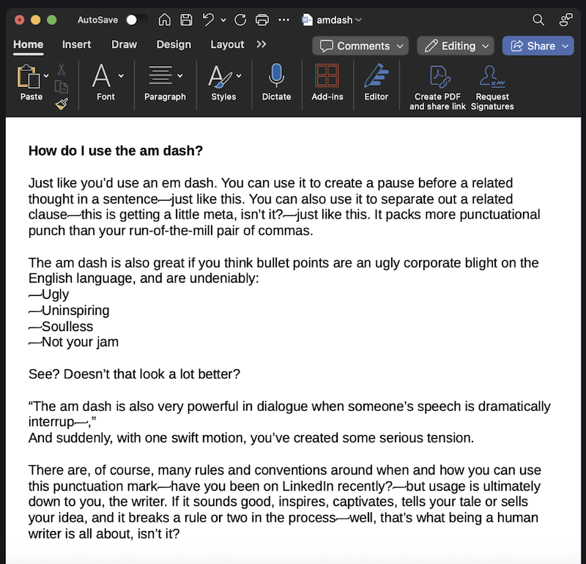Open the Editor pen icon
The width and height of the screenshot is (586, 564).
[x=377, y=82]
